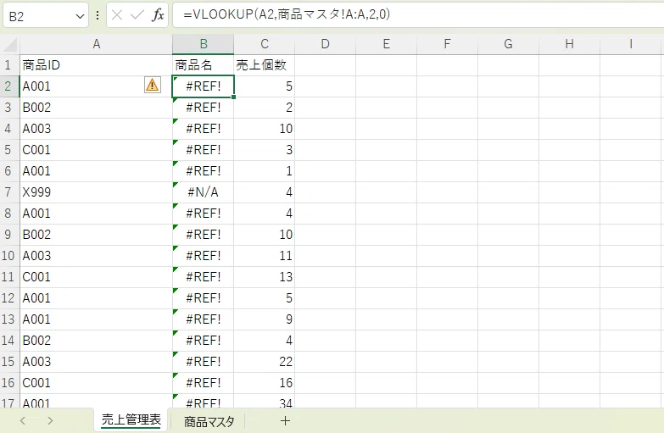664x433 pixels.
Task: Open the error warning icon beside B2
Action: 153,85
